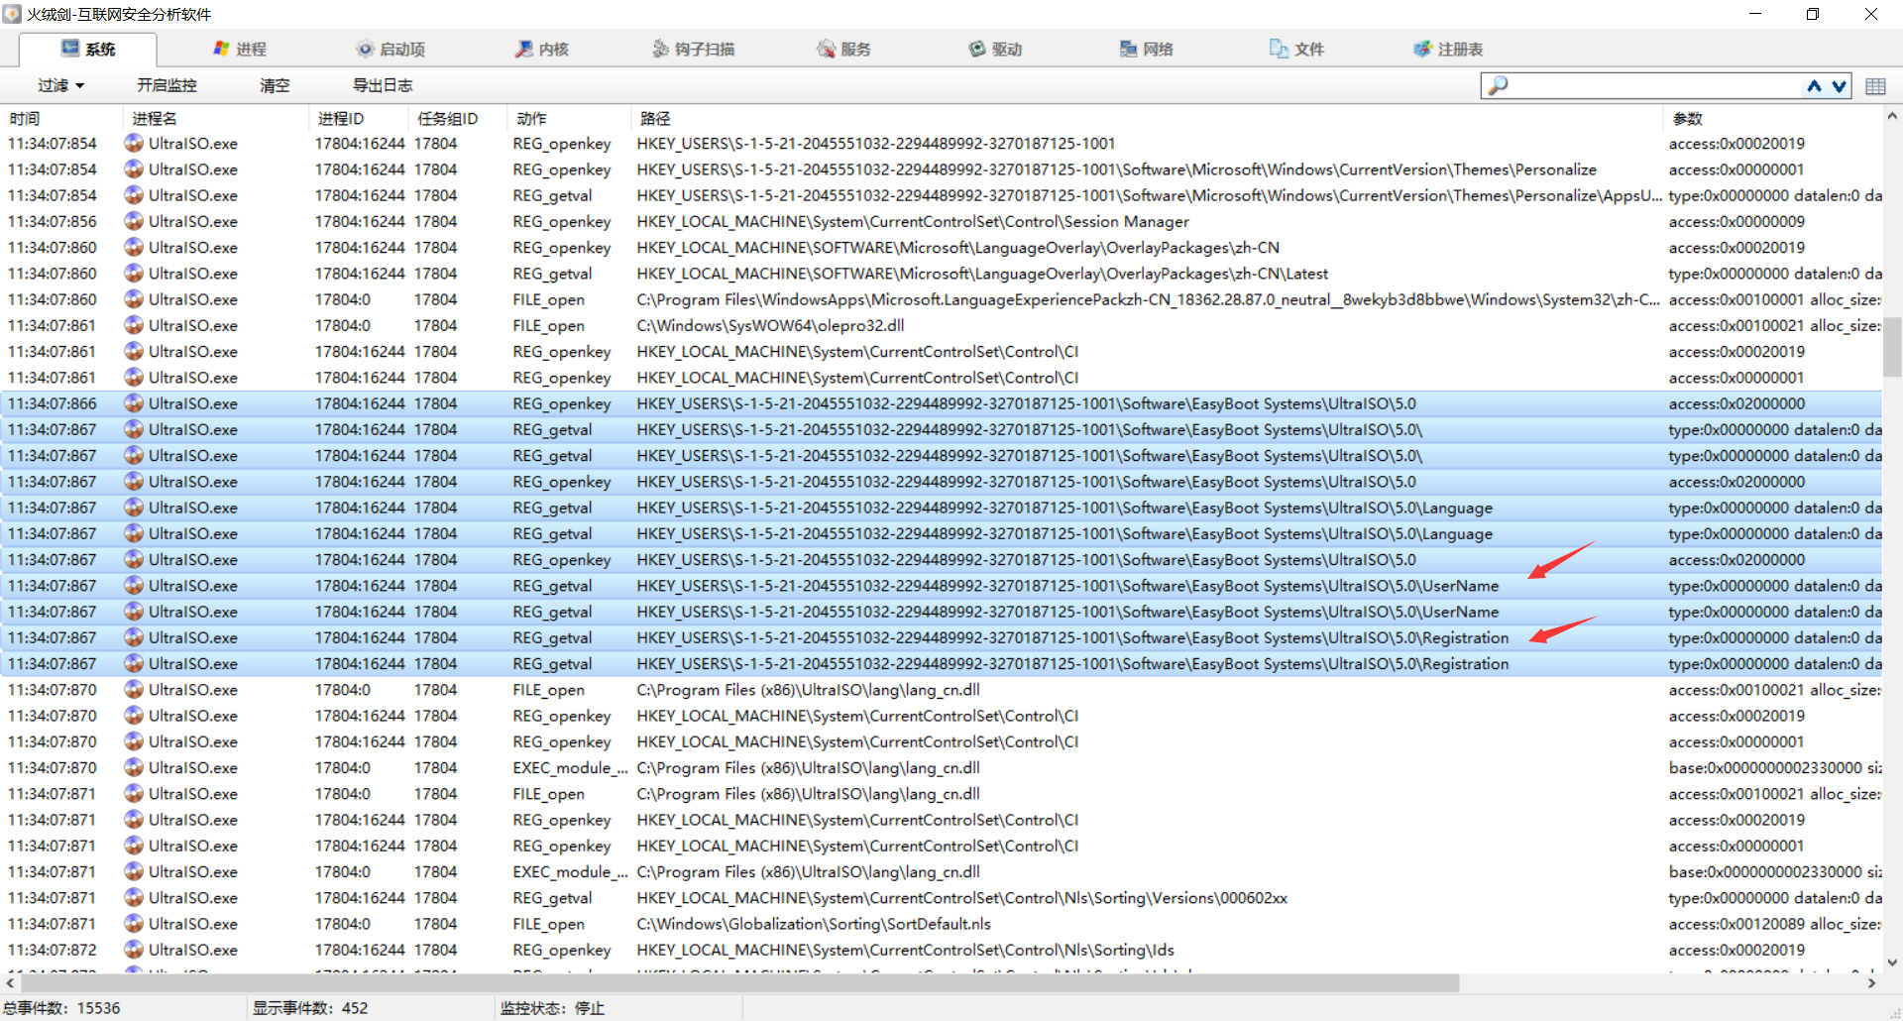This screenshot has width=1903, height=1021.
Task: Click 清空 to clear events
Action: pyautogui.click(x=275, y=85)
